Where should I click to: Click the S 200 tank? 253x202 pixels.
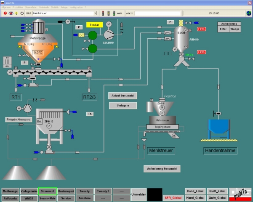(181, 39)
